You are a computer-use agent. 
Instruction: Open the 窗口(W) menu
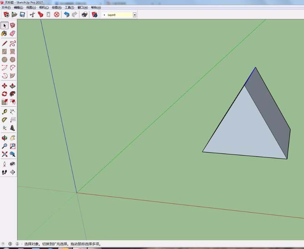pos(83,7)
